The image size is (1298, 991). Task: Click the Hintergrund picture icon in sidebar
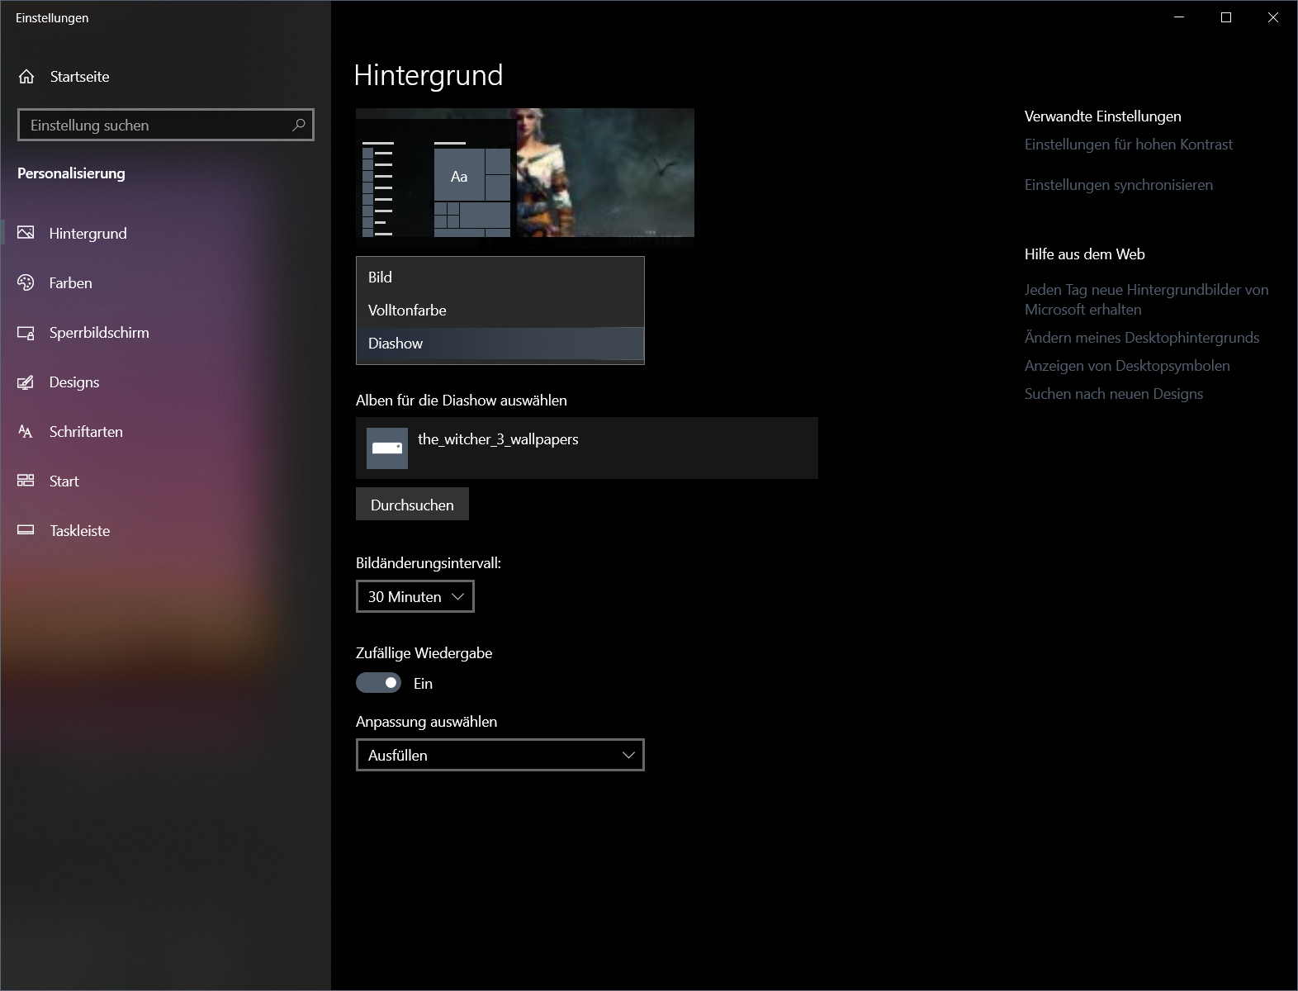coord(26,233)
